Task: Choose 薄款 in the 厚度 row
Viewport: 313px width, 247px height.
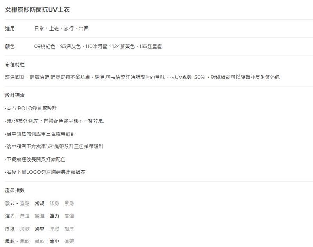Action: coord(25,229)
